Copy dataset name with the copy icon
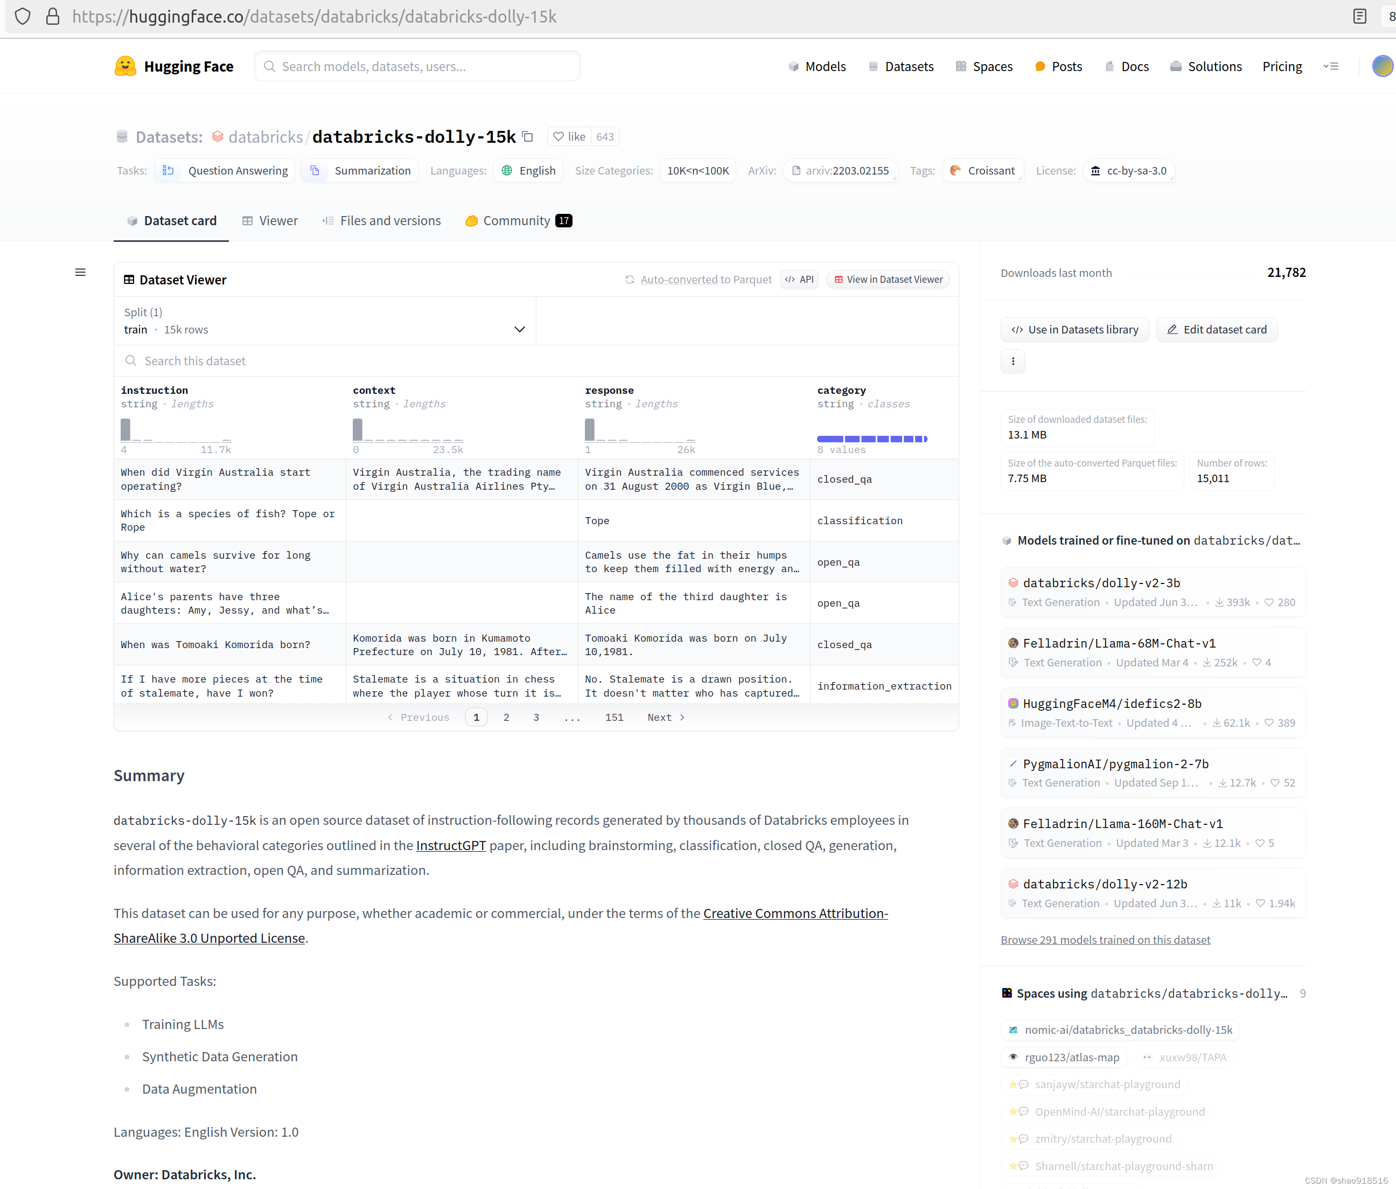The width and height of the screenshot is (1396, 1189). (528, 137)
